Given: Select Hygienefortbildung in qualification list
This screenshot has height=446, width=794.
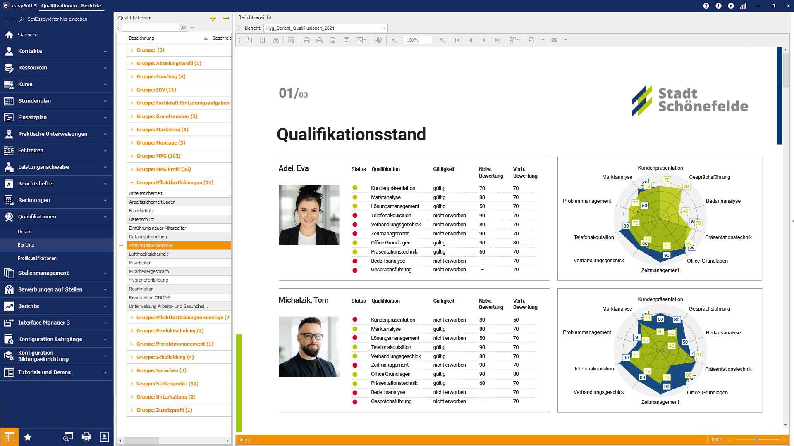Looking at the screenshot, I should pyautogui.click(x=179, y=280).
